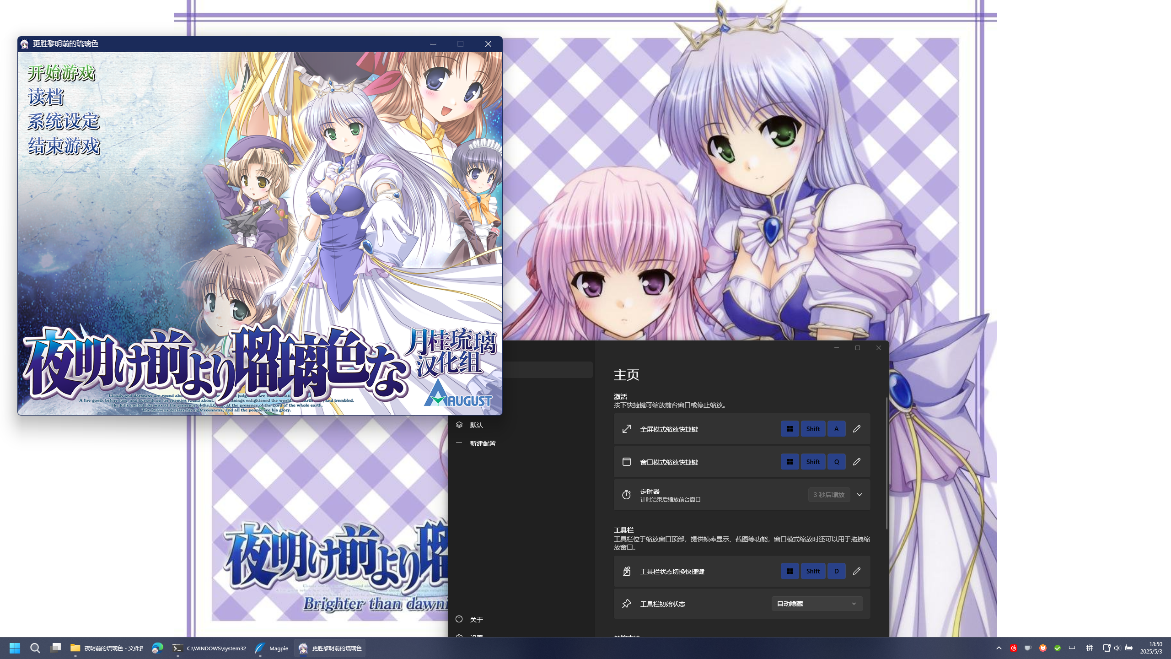The image size is (1171, 659).
Task: Click the info icon beside 关于
Action: click(x=459, y=619)
